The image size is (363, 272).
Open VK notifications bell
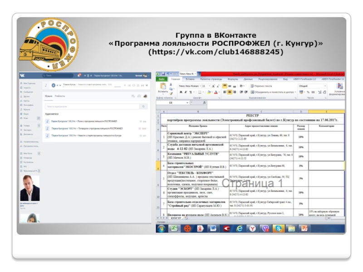tap(79, 75)
